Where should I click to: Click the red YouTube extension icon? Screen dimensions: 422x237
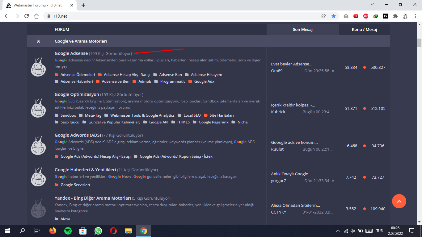point(356,16)
